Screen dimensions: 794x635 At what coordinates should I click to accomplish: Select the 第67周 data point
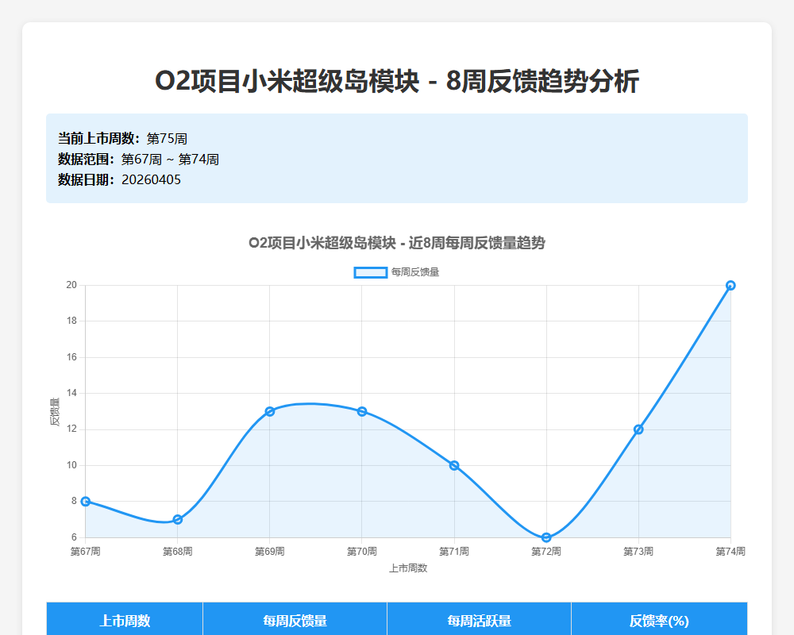tap(86, 502)
